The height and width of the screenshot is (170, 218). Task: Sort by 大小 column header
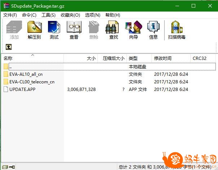(81, 58)
